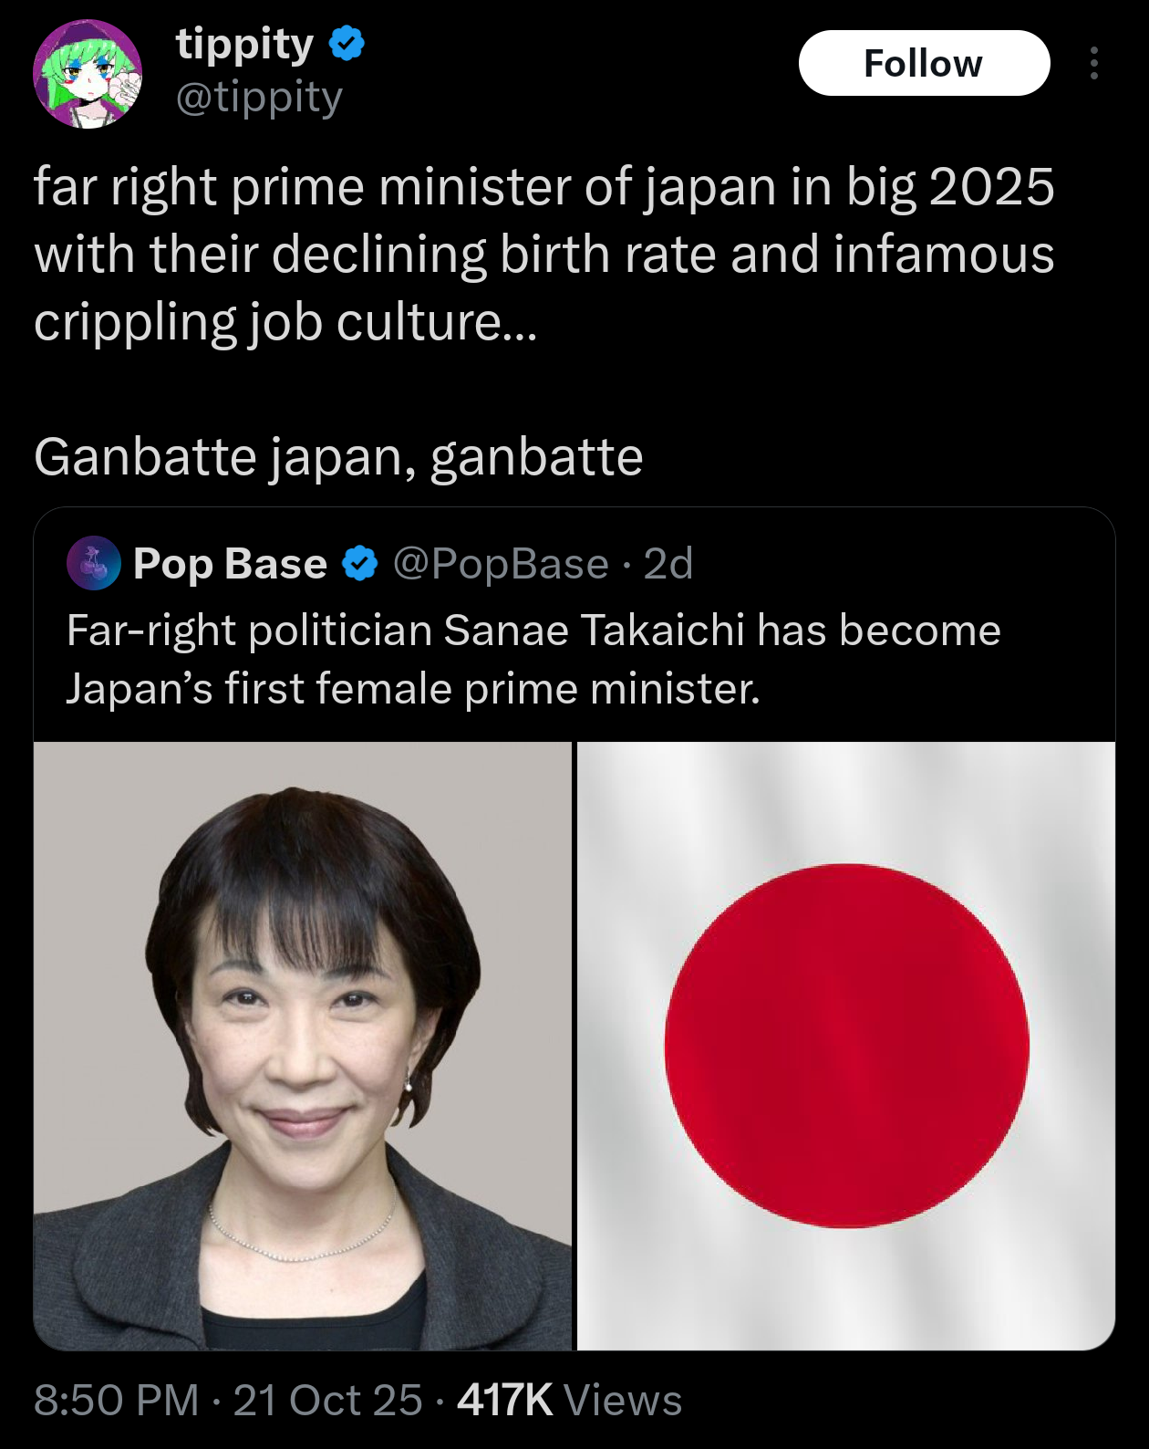Image resolution: width=1149 pixels, height=1449 pixels.
Task: Click Pop Base's round profile avatar
Action: point(94,564)
